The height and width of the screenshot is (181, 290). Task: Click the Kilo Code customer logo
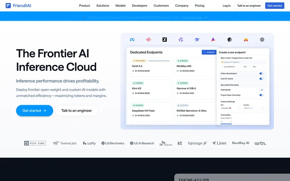tap(35, 143)
